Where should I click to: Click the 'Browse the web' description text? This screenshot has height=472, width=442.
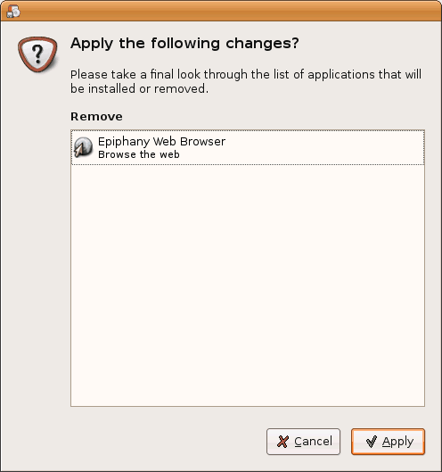139,154
